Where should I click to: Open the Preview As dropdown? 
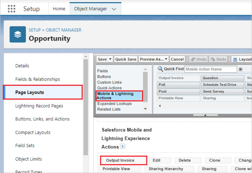154,59
